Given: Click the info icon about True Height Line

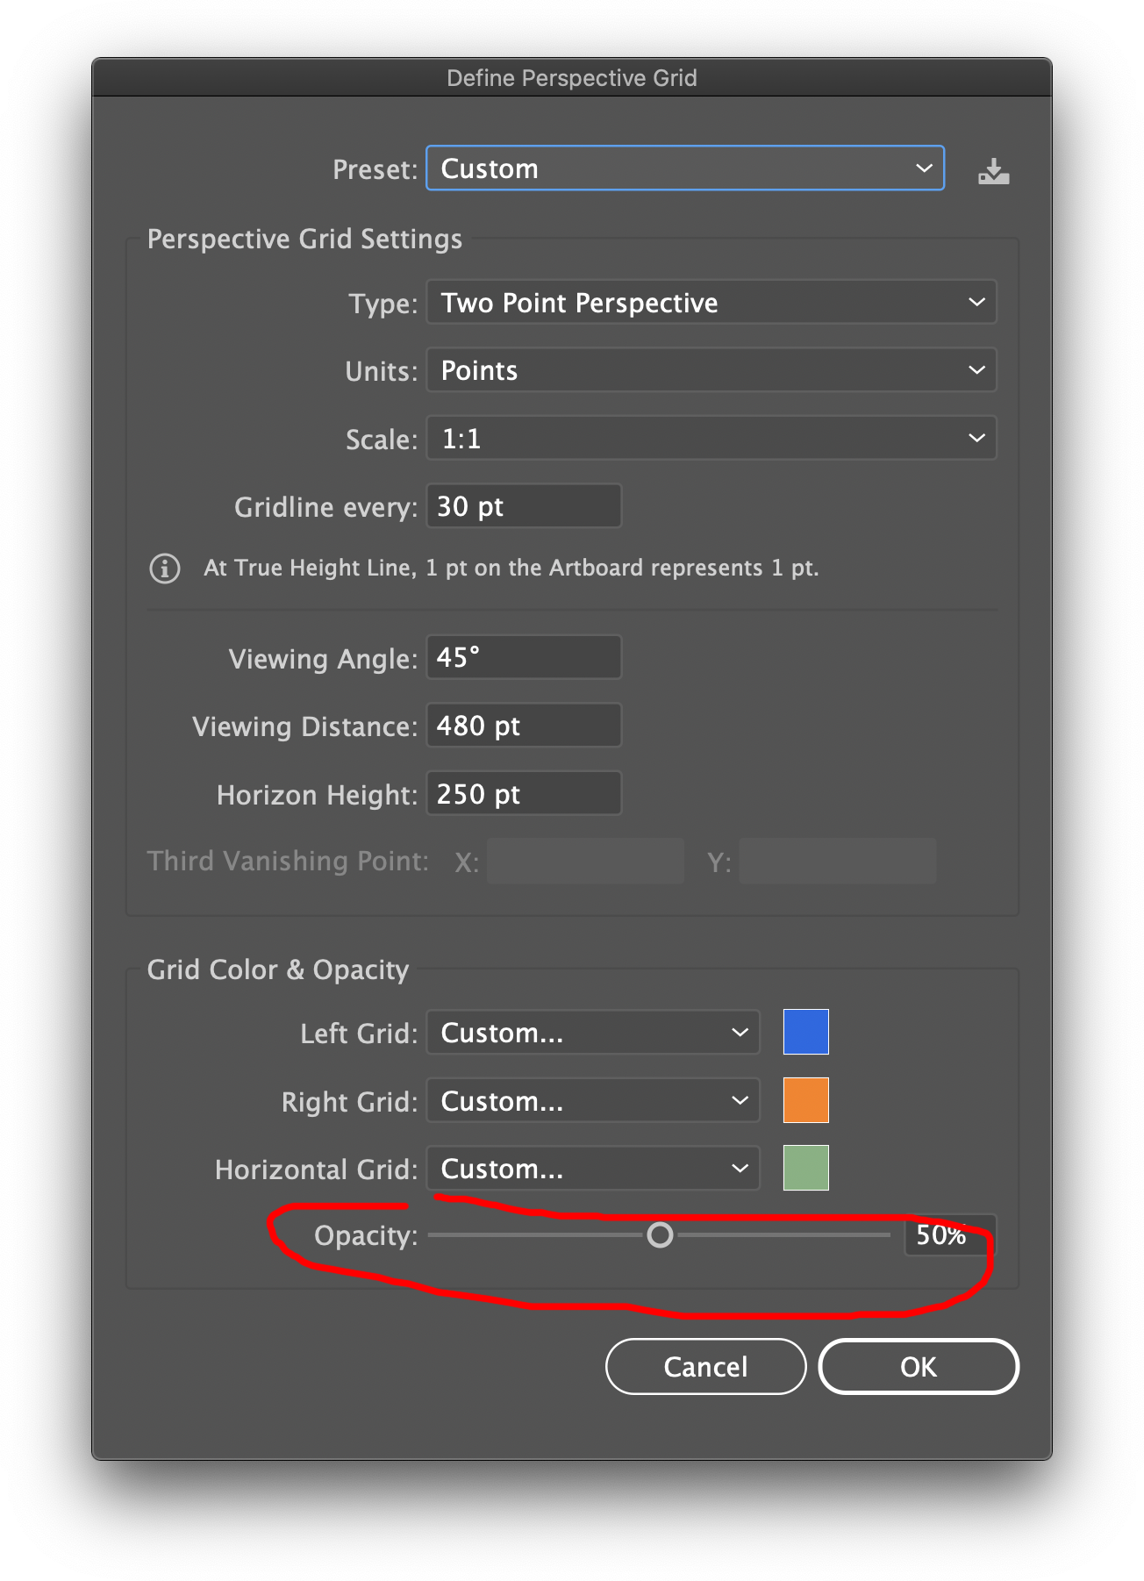Looking at the screenshot, I should pos(164,569).
